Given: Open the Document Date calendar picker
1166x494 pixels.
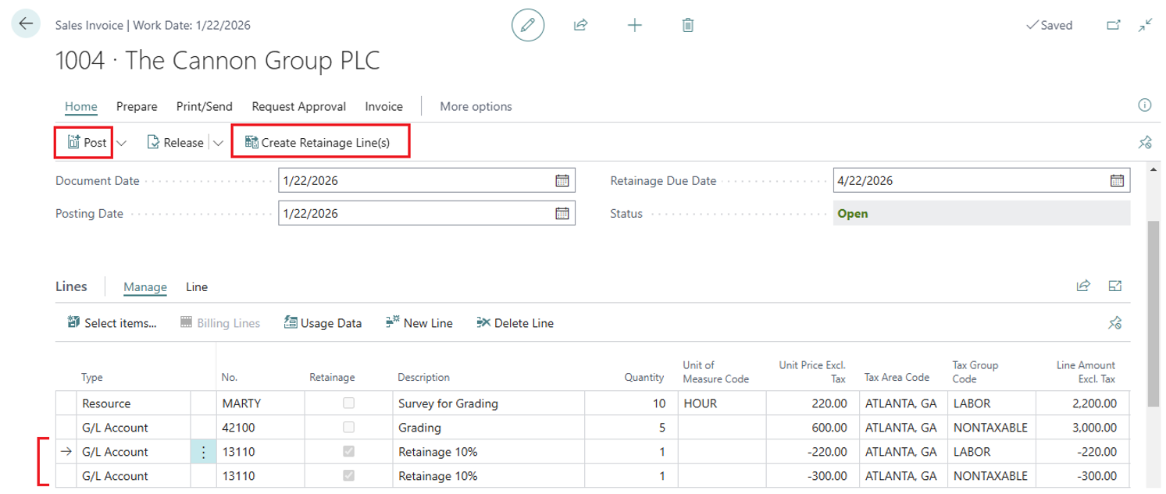Looking at the screenshot, I should coord(562,180).
